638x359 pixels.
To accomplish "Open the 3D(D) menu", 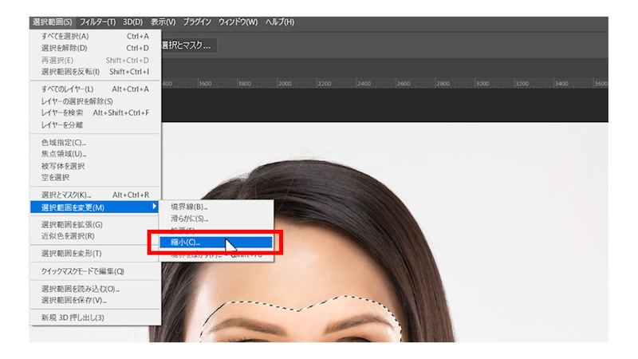I will [x=132, y=22].
